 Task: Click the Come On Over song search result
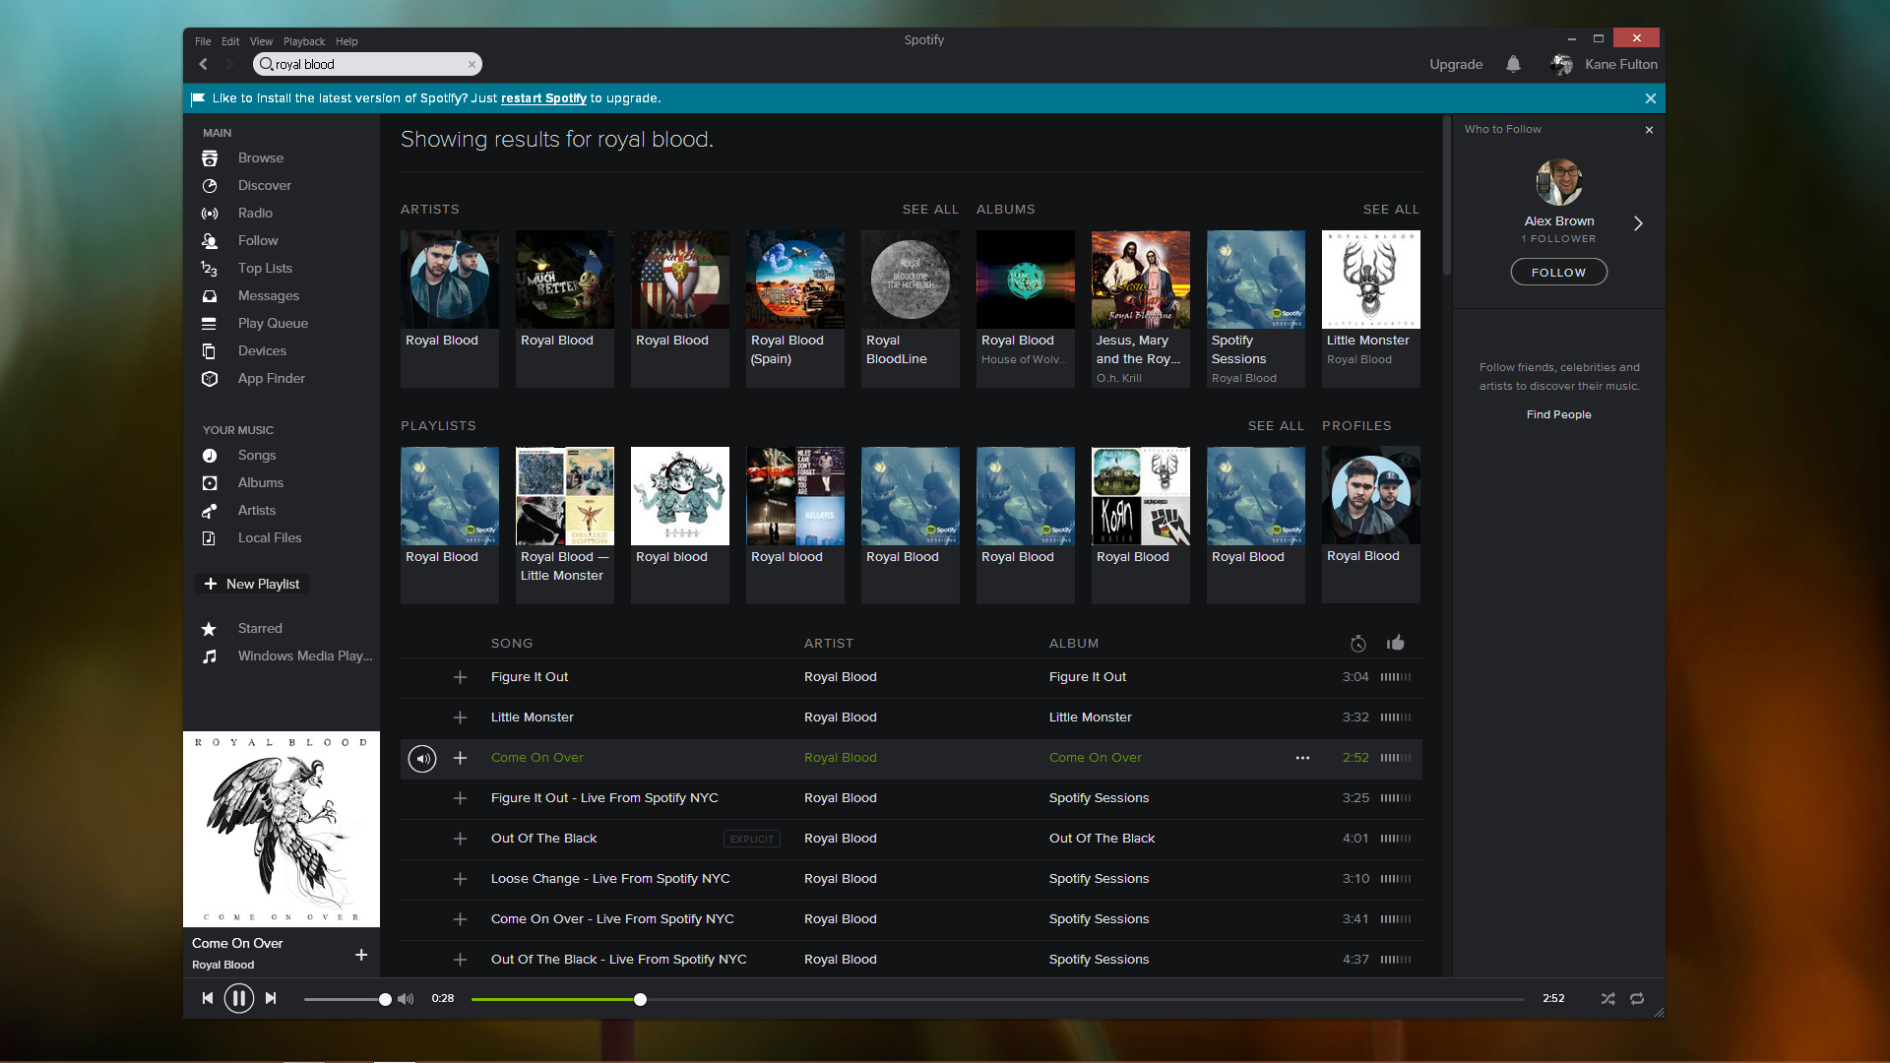(536, 757)
